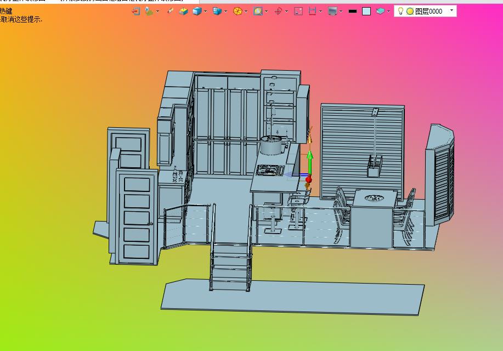
Task: Expand the crosshair dropdown arrow
Action: point(286,11)
